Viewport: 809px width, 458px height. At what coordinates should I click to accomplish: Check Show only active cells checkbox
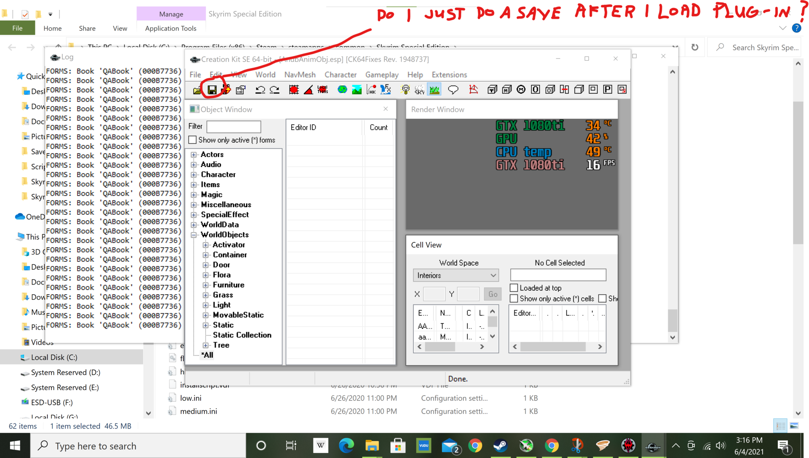coord(514,298)
